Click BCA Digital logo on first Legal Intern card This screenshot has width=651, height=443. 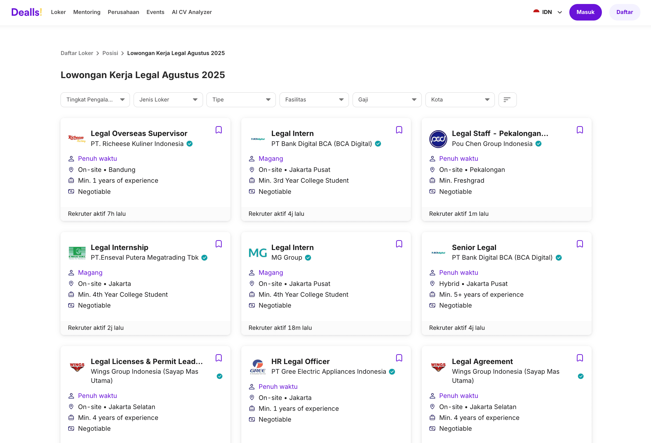click(x=258, y=139)
